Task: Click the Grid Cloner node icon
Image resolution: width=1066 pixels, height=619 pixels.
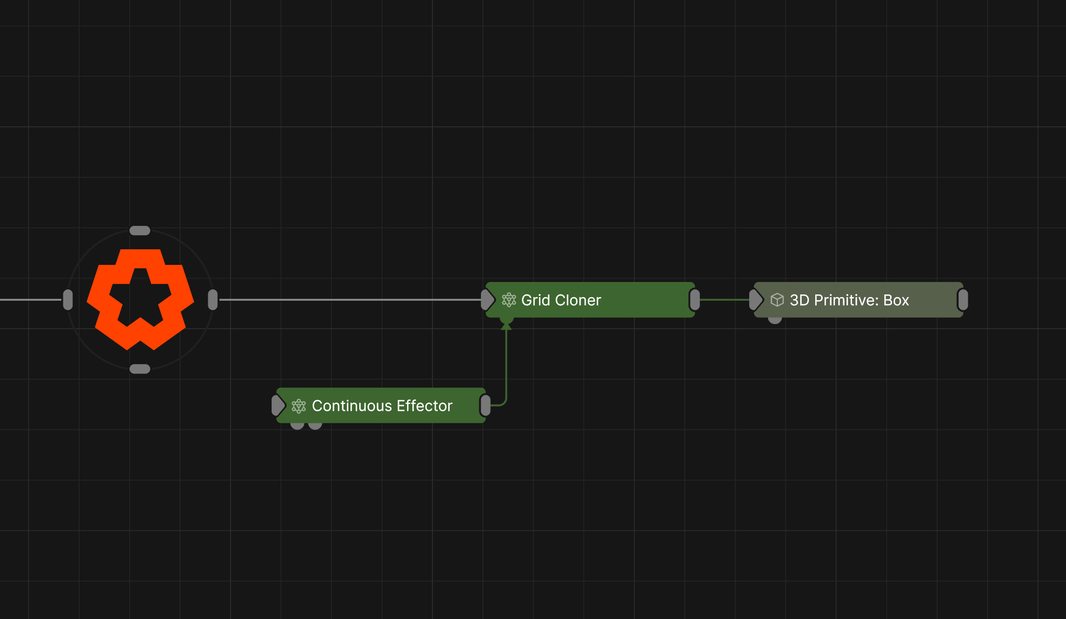Action: [509, 300]
